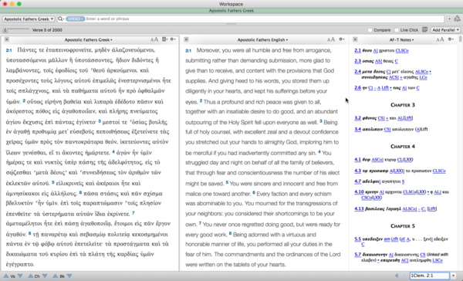Go to next chapter with Ch down arrow

coord(45,276)
